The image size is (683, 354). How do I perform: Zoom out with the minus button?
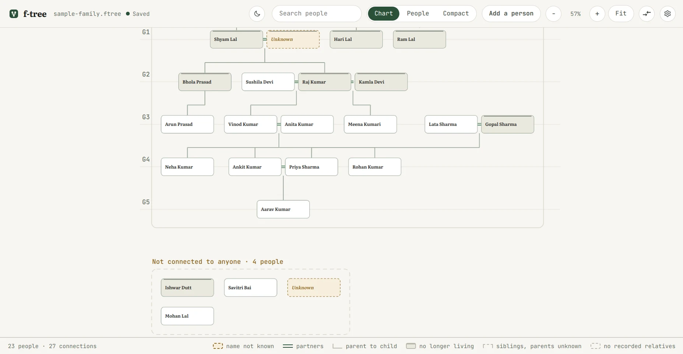tap(553, 14)
